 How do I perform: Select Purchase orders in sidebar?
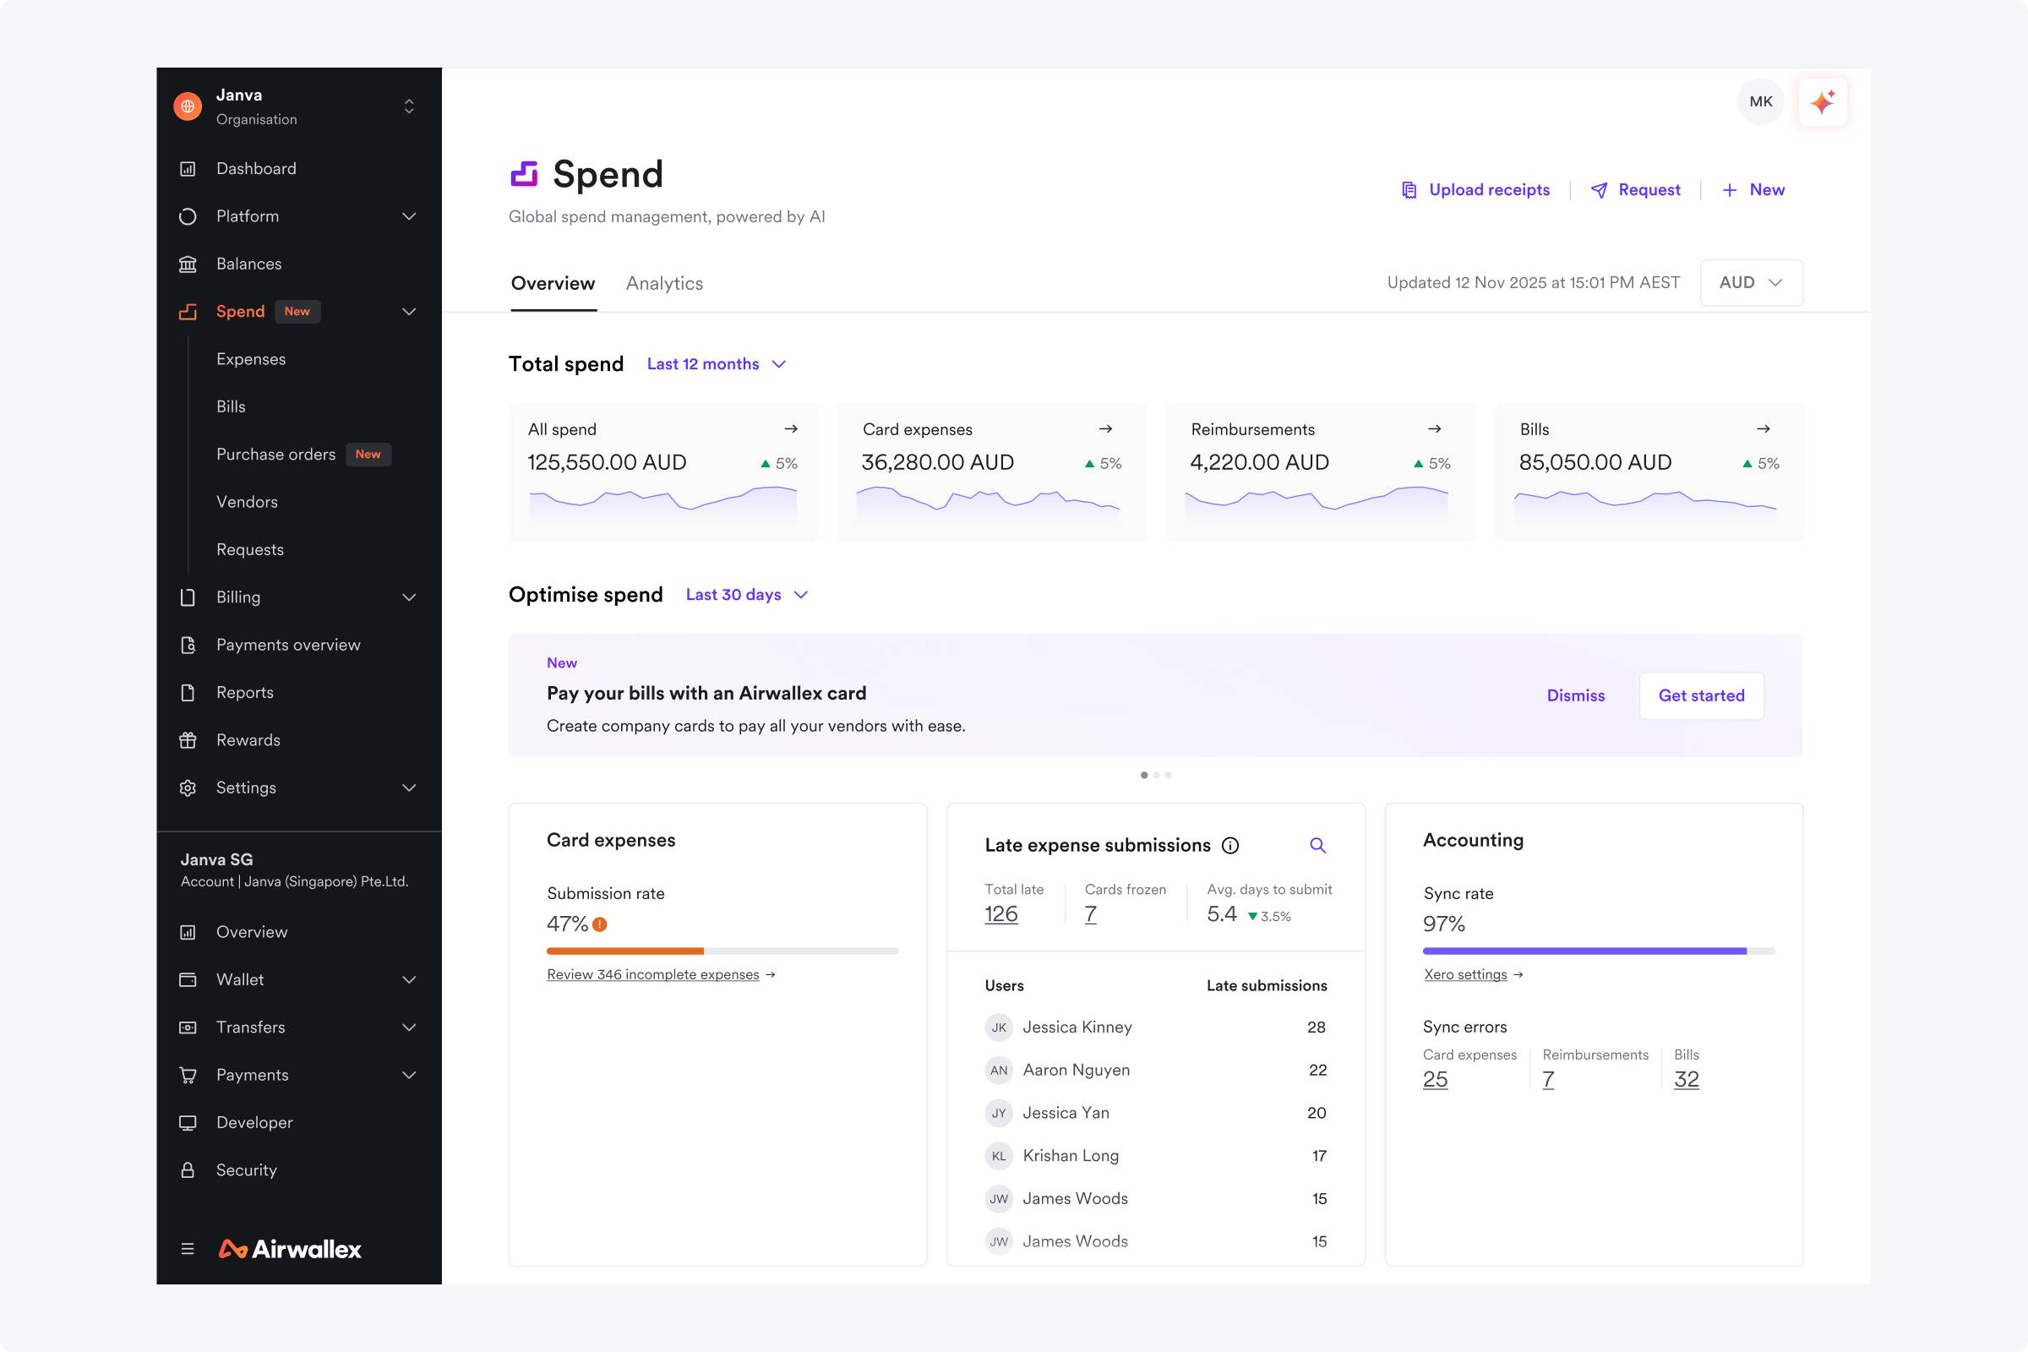tap(276, 455)
